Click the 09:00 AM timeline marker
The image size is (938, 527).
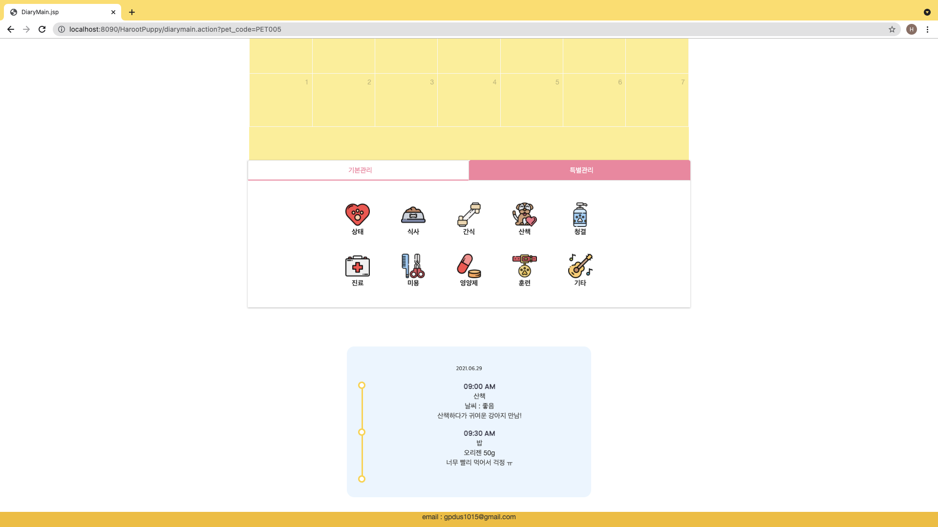coord(362,385)
